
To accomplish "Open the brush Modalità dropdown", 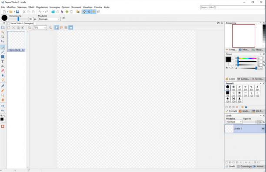I will 49,19.
